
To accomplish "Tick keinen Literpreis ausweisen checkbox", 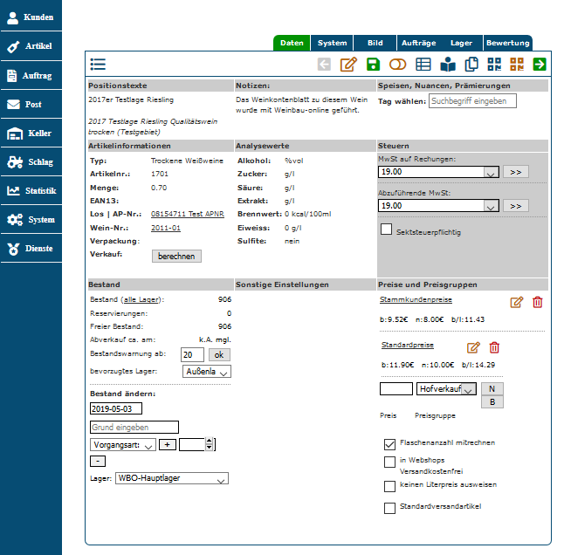I will point(389,486).
